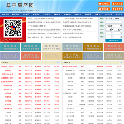Submit search with 确认提交搜索 button
124x124 pixels.
tap(114, 40)
